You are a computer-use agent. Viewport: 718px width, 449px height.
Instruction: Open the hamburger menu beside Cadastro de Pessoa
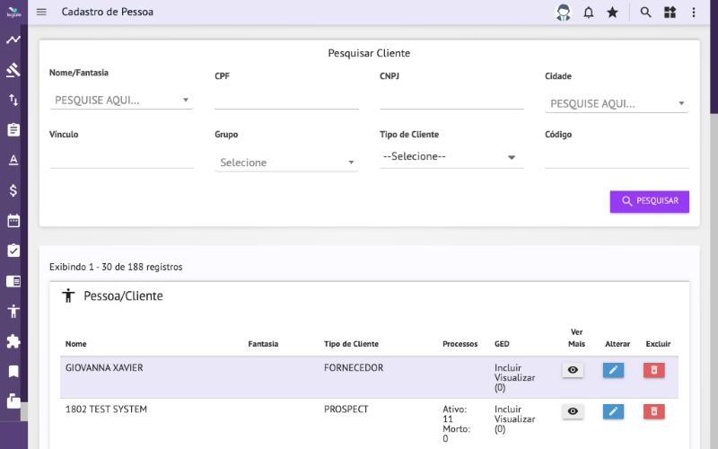tap(41, 12)
